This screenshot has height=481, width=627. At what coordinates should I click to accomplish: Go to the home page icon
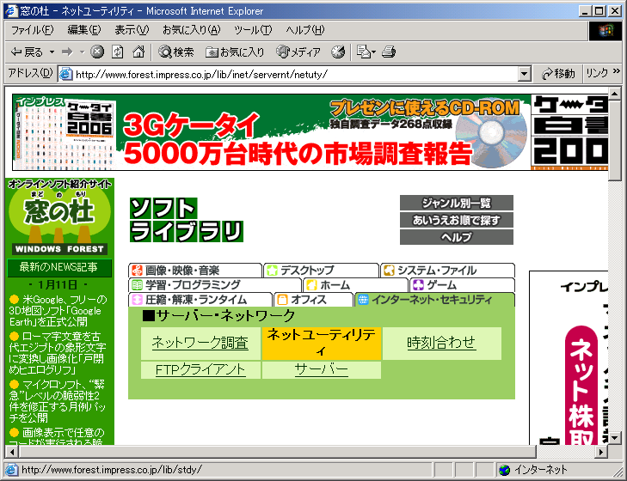[138, 52]
